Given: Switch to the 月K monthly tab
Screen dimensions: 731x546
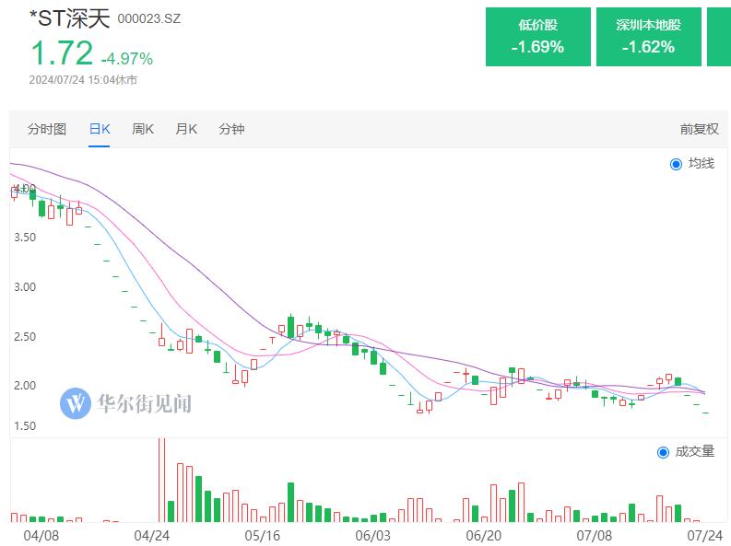Looking at the screenshot, I should [186, 129].
